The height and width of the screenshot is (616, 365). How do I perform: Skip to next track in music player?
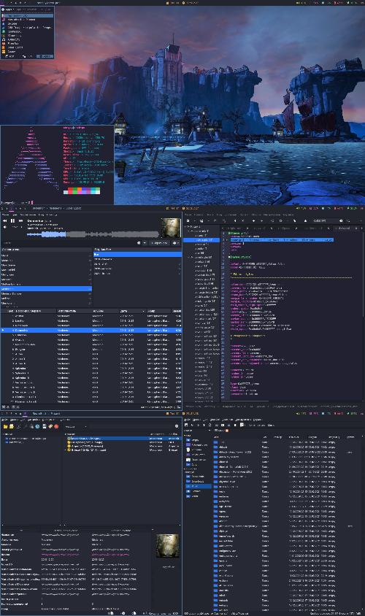pyautogui.click(x=20, y=221)
